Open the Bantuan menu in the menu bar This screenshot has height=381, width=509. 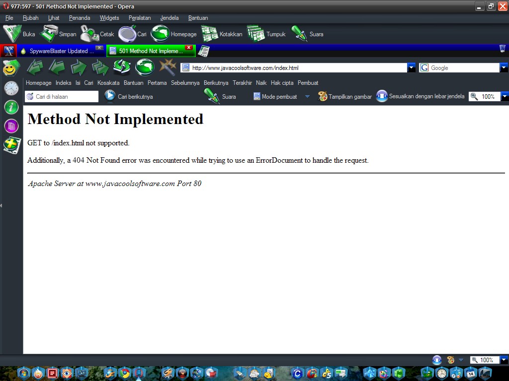coord(198,18)
